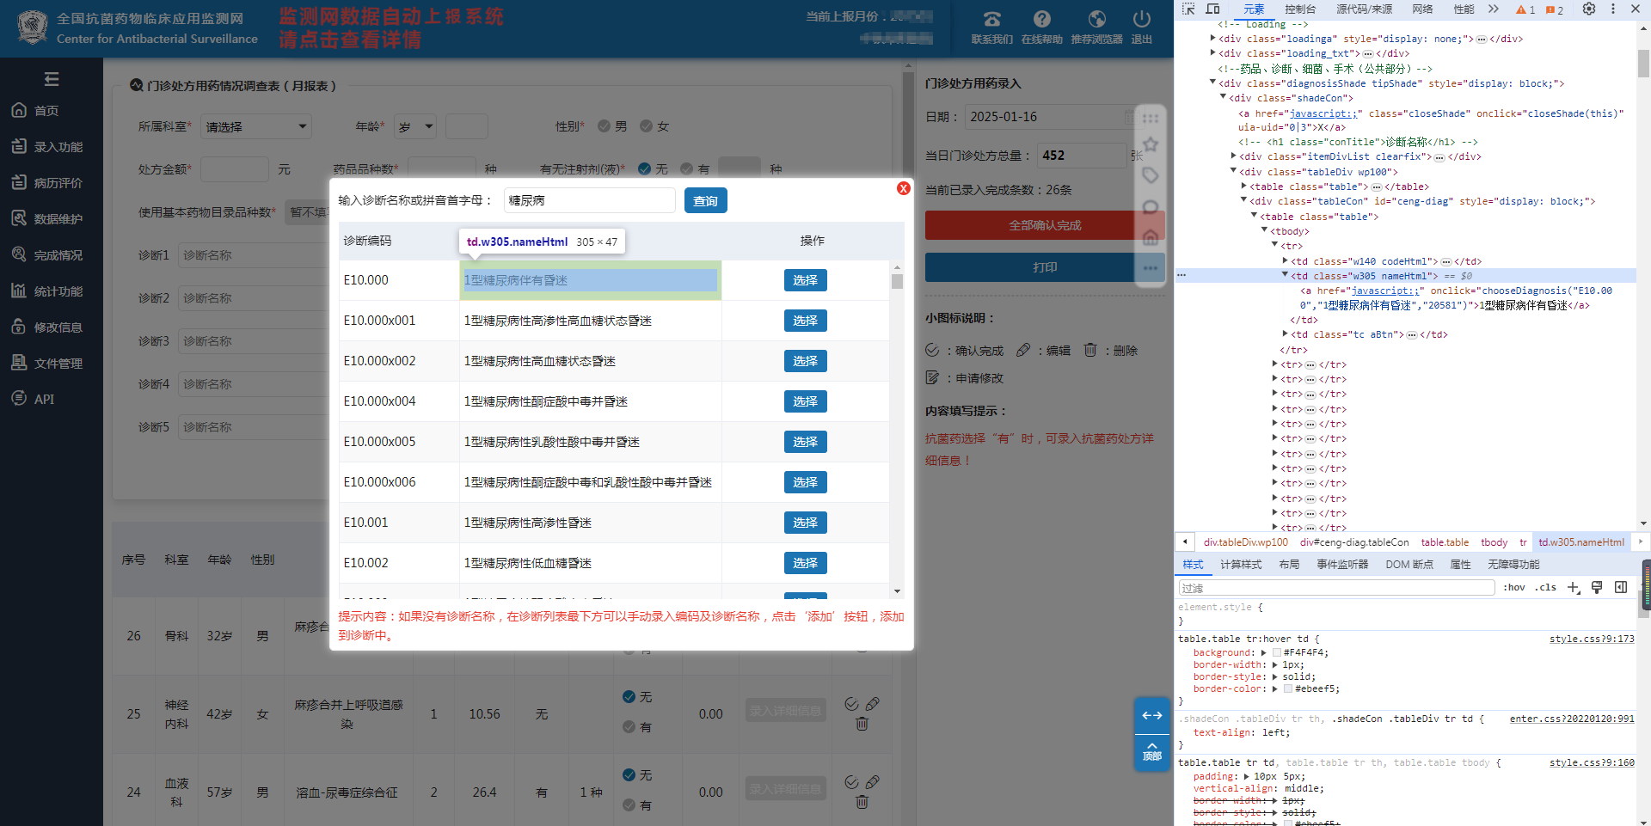This screenshot has height=826, width=1651.
Task: Open the 所属科室 department dropdown
Action: tap(255, 127)
